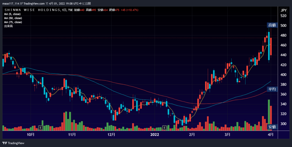Open the JPY currency label on price axis
Image resolution: width=292 pixels, height=147 pixels.
click(283, 11)
